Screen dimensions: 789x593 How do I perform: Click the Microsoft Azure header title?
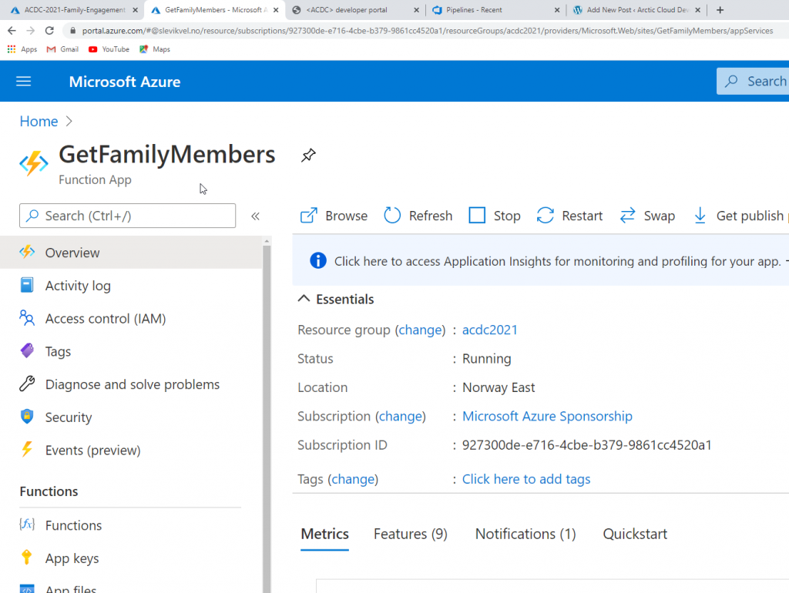125,82
